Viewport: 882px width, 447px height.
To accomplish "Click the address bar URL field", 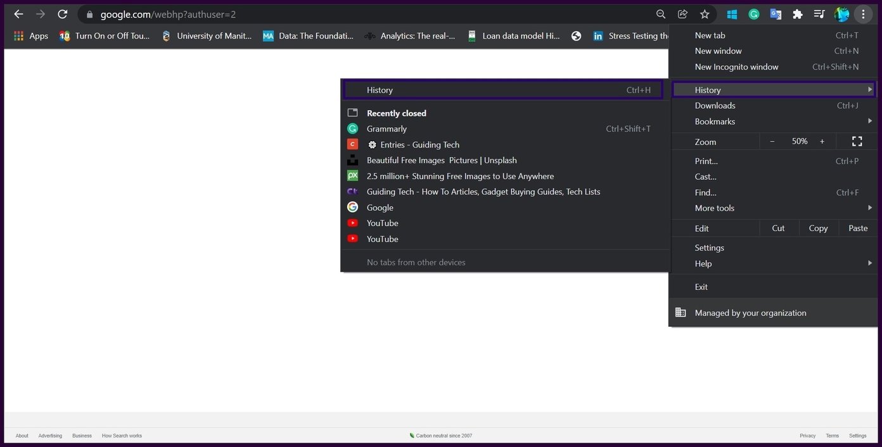I will pos(367,14).
